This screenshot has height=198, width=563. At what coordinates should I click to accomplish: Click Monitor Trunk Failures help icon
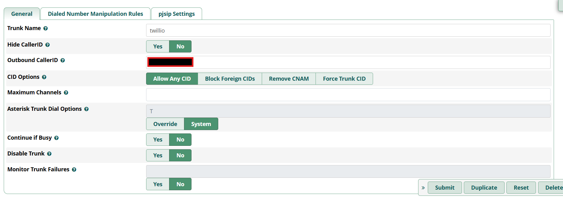pos(74,170)
